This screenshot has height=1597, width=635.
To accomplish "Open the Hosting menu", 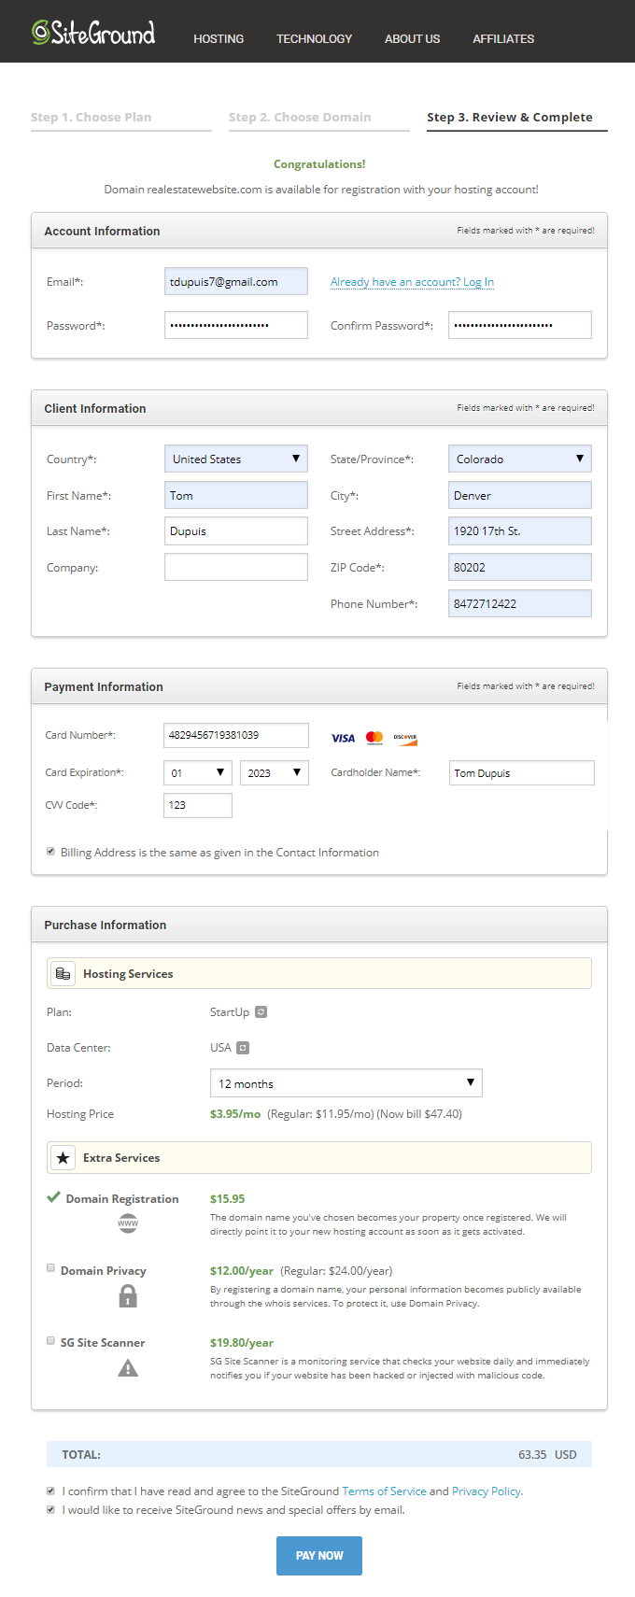I will 219,39.
